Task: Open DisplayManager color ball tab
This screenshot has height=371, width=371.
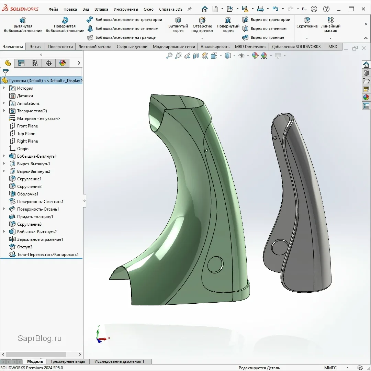Action: click(x=63, y=63)
